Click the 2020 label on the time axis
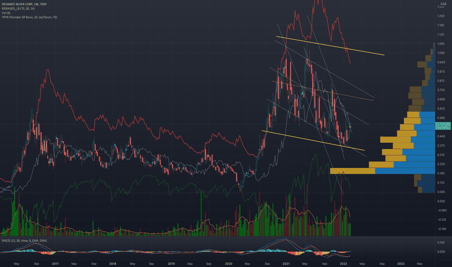452x267 pixels. coord(228,264)
